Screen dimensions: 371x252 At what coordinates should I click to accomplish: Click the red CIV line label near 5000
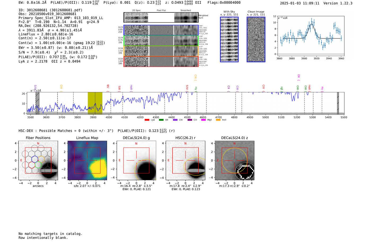[x=263, y=88]
